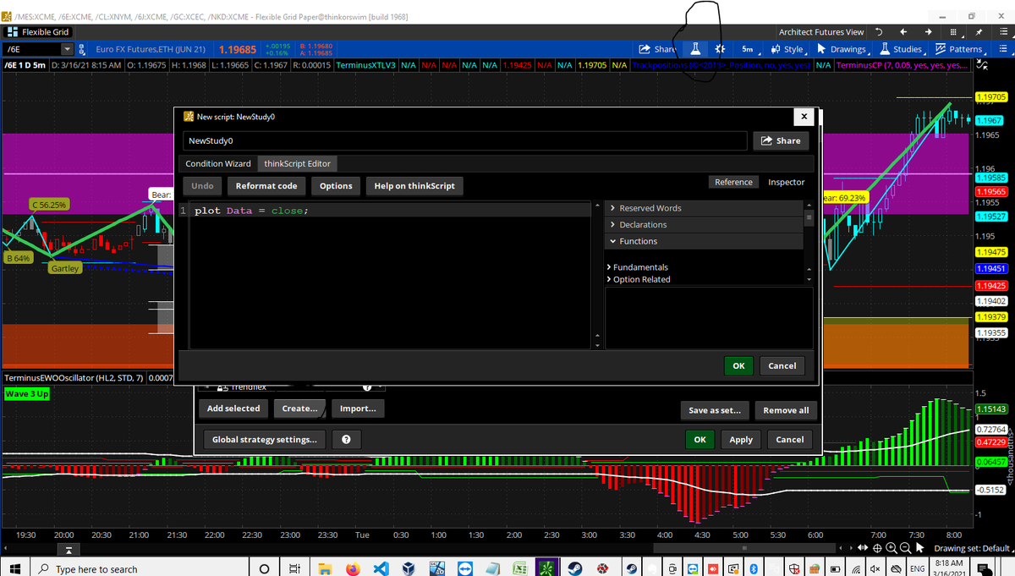Switch to Reference tab
The image size is (1015, 576).
click(733, 182)
